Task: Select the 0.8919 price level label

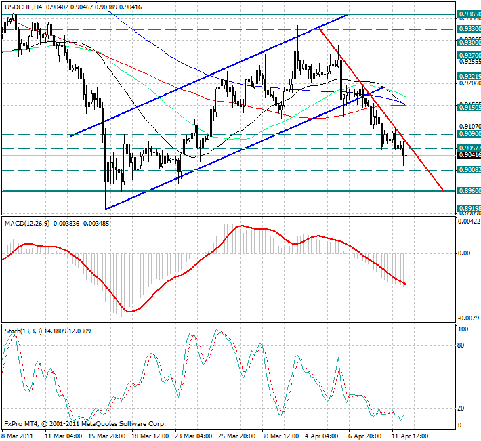Action: pyautogui.click(x=469, y=209)
